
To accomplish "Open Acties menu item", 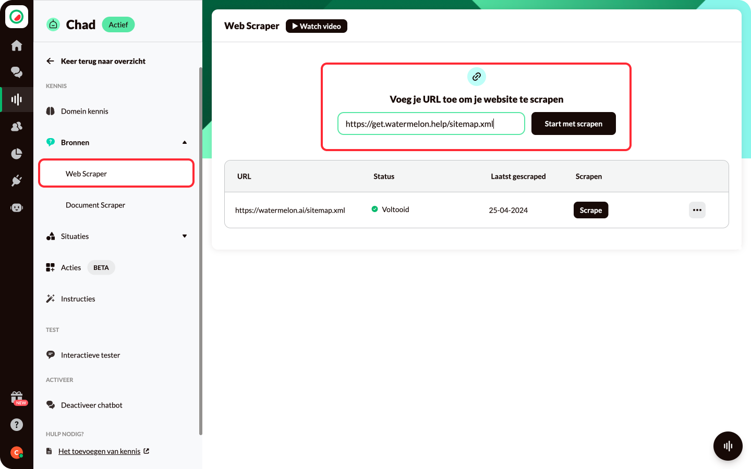I will (71, 267).
